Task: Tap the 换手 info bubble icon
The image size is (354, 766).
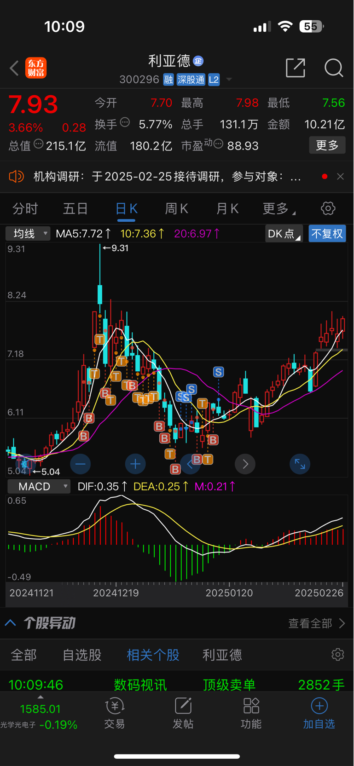Action: tap(125, 122)
